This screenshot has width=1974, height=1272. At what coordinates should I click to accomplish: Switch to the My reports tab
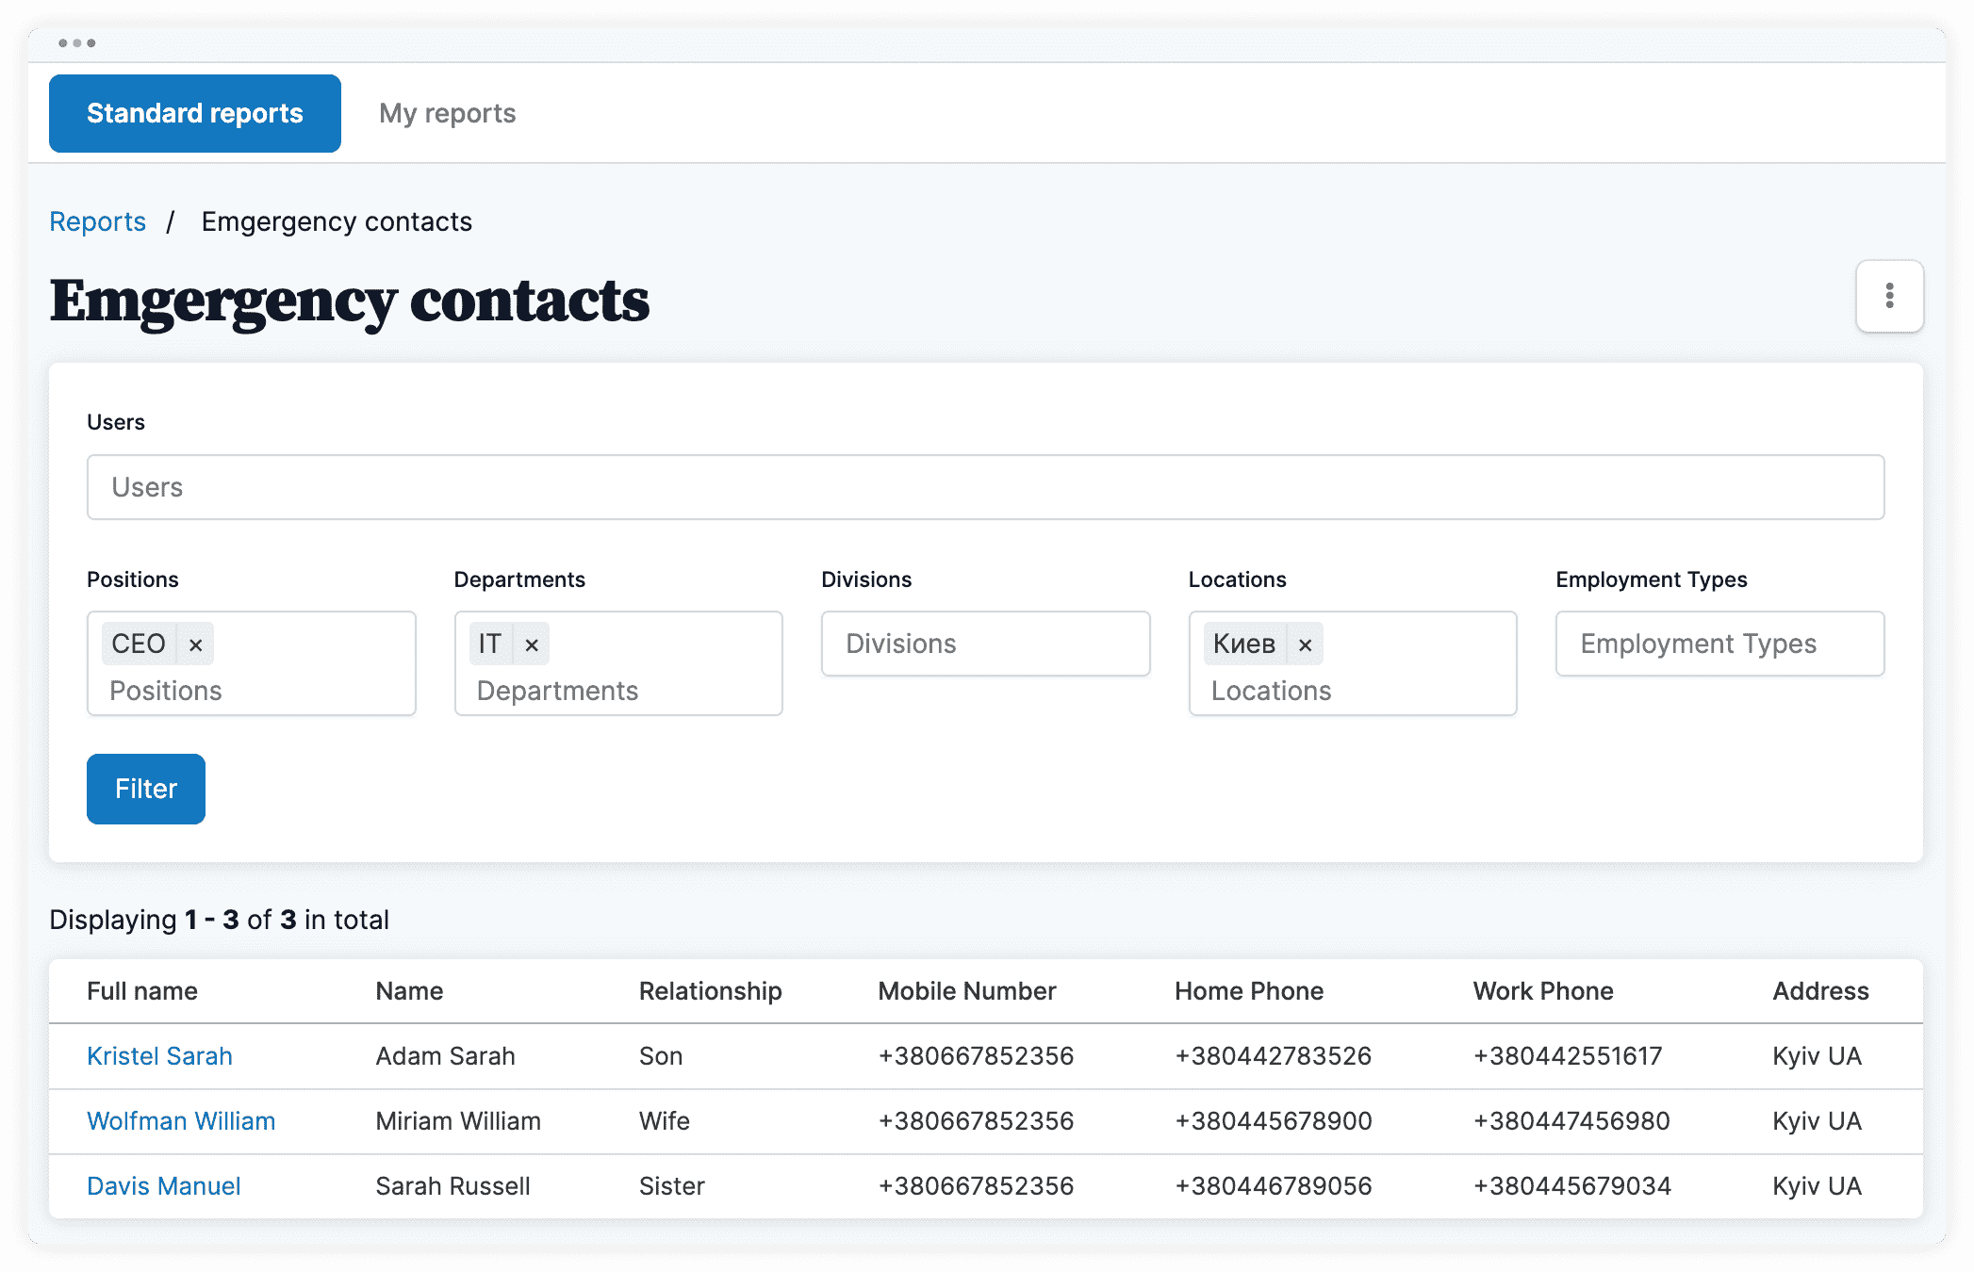pos(447,113)
